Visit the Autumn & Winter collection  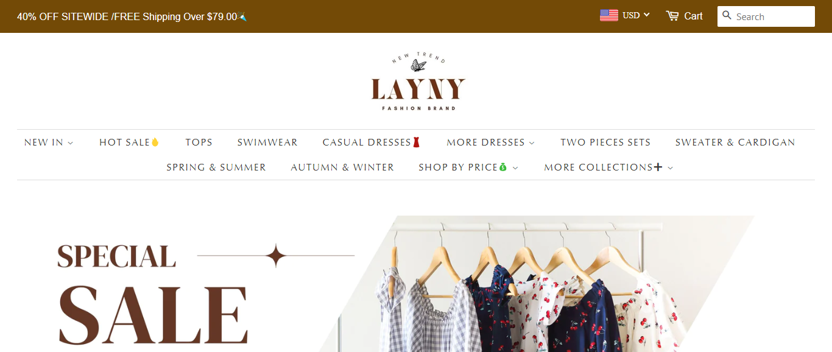[342, 167]
